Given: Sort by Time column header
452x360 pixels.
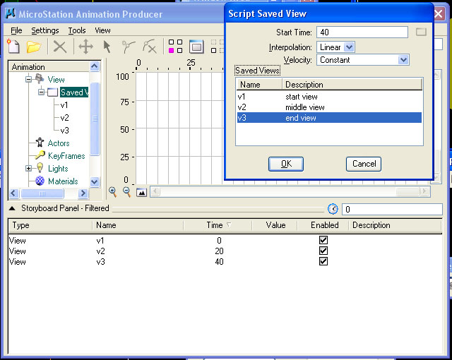Looking at the screenshot, I should pos(218,225).
